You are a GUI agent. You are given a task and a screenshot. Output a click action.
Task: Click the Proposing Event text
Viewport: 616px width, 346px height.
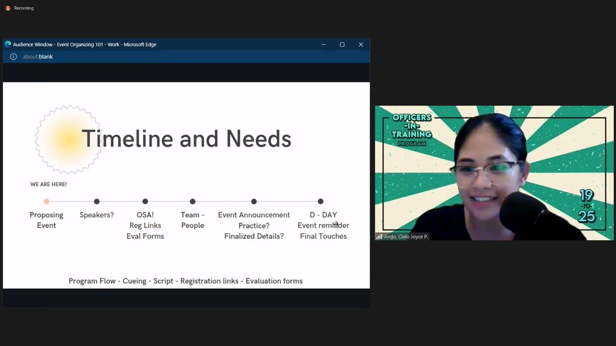point(46,220)
